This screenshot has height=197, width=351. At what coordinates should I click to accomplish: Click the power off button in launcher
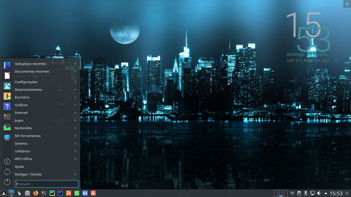[x=7, y=182]
